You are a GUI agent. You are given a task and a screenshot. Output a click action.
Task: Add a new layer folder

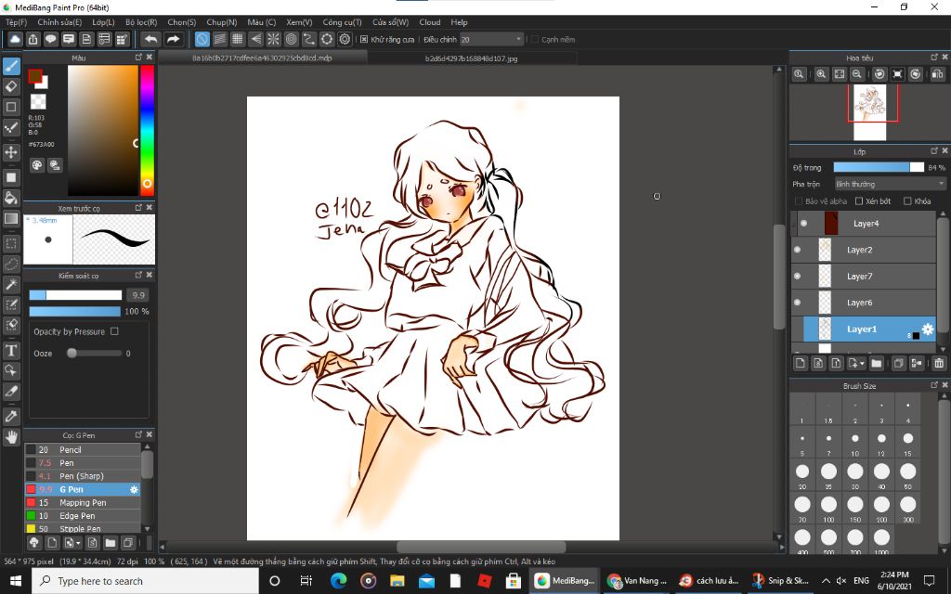pos(876,363)
